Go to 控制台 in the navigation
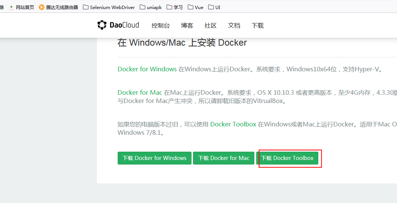 tap(160, 26)
